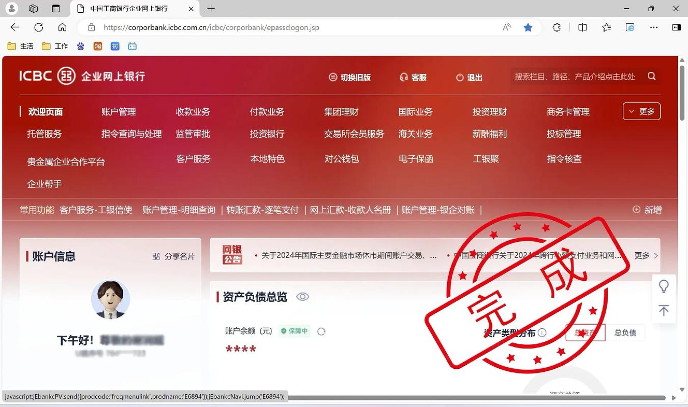Close the 中国工商银行企业网上银行 tab

coord(191,9)
